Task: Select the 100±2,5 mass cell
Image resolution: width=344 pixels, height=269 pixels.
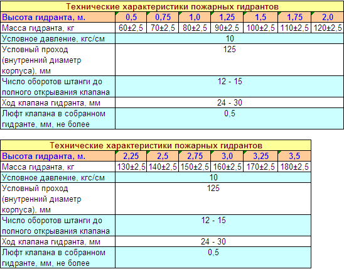Action: (x=261, y=28)
